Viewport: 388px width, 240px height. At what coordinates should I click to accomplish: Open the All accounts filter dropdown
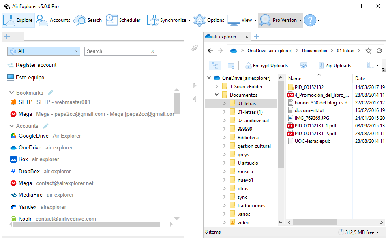coord(43,51)
